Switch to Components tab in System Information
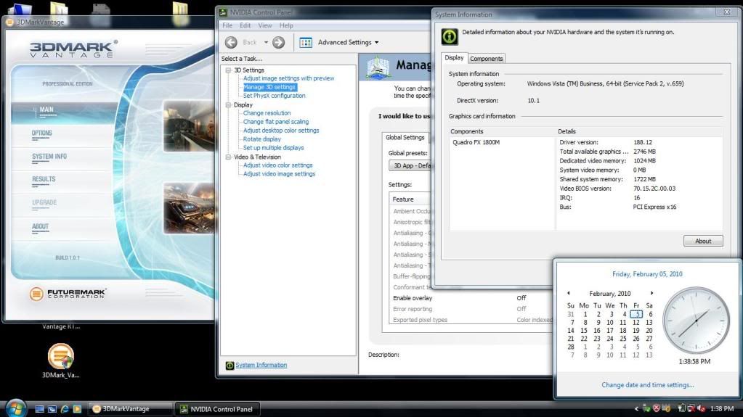 486,59
